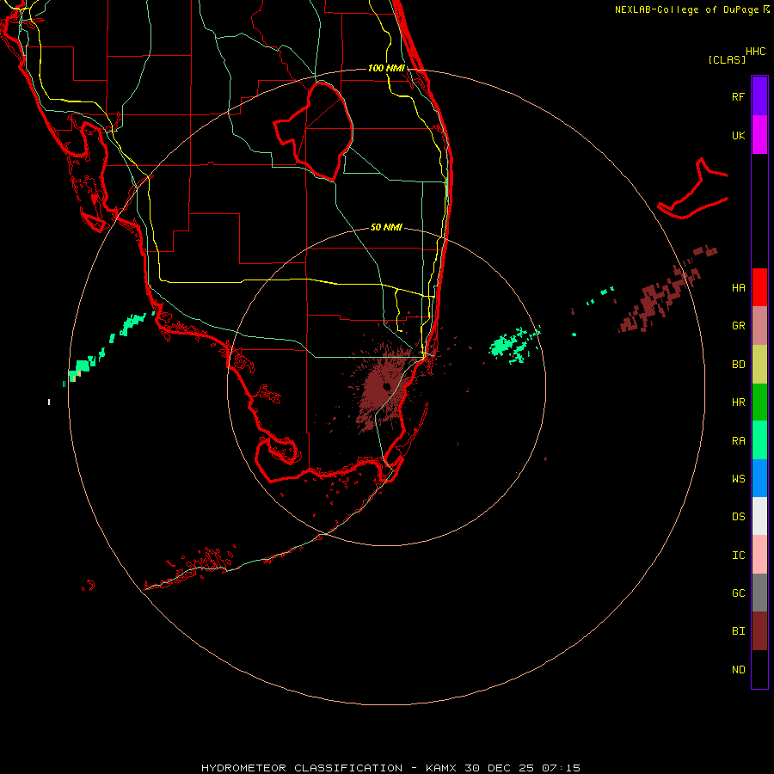
Task: Click the "KAMX" radar site identifier
Action: coord(441,768)
